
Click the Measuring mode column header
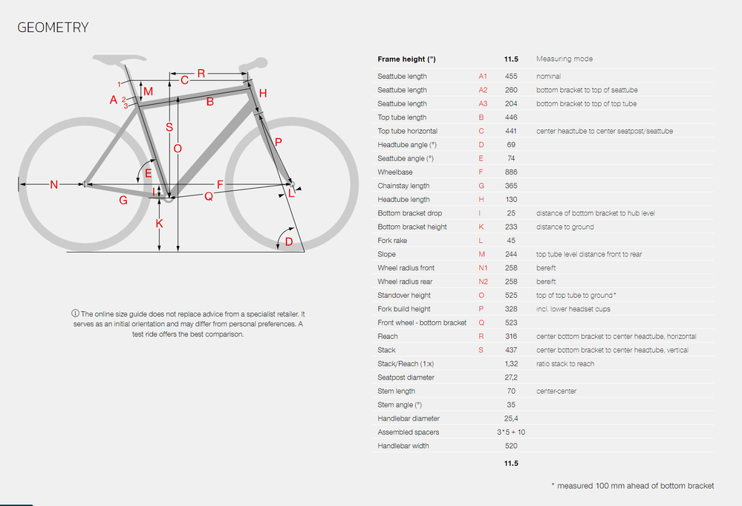point(564,59)
